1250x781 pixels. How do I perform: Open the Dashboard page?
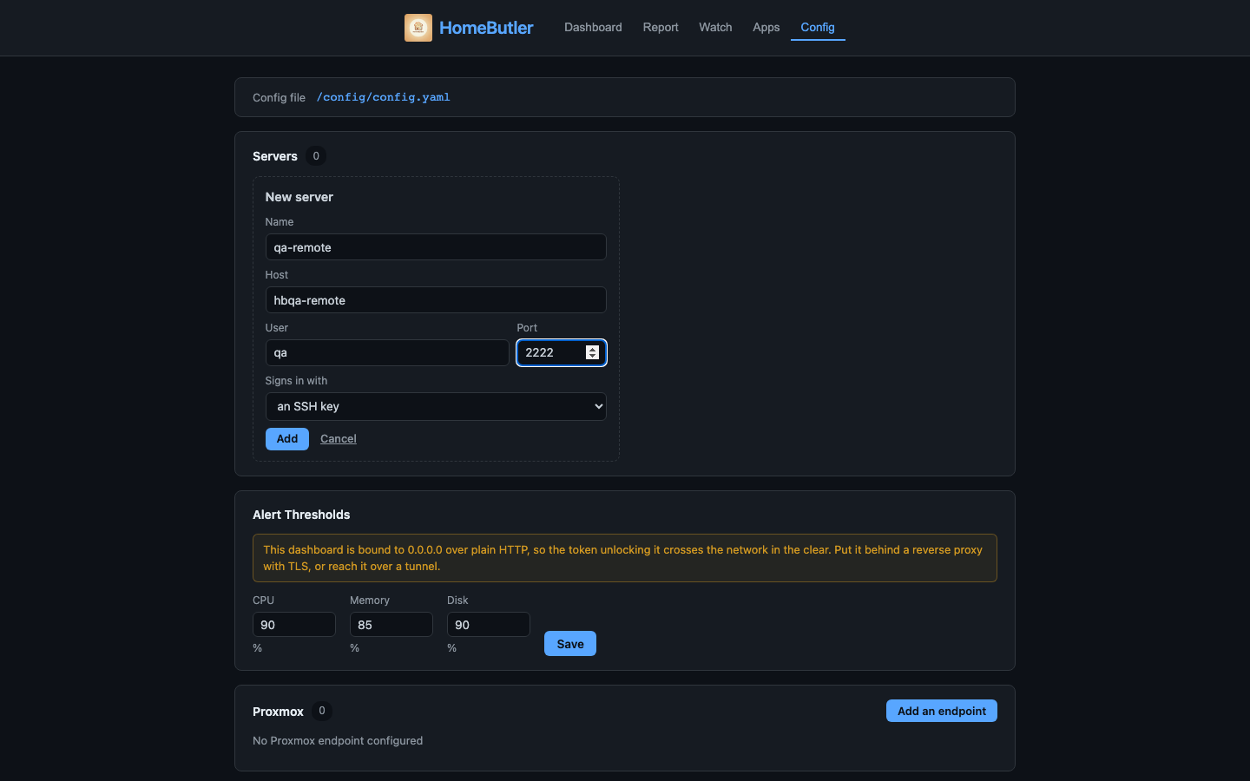[593, 28]
